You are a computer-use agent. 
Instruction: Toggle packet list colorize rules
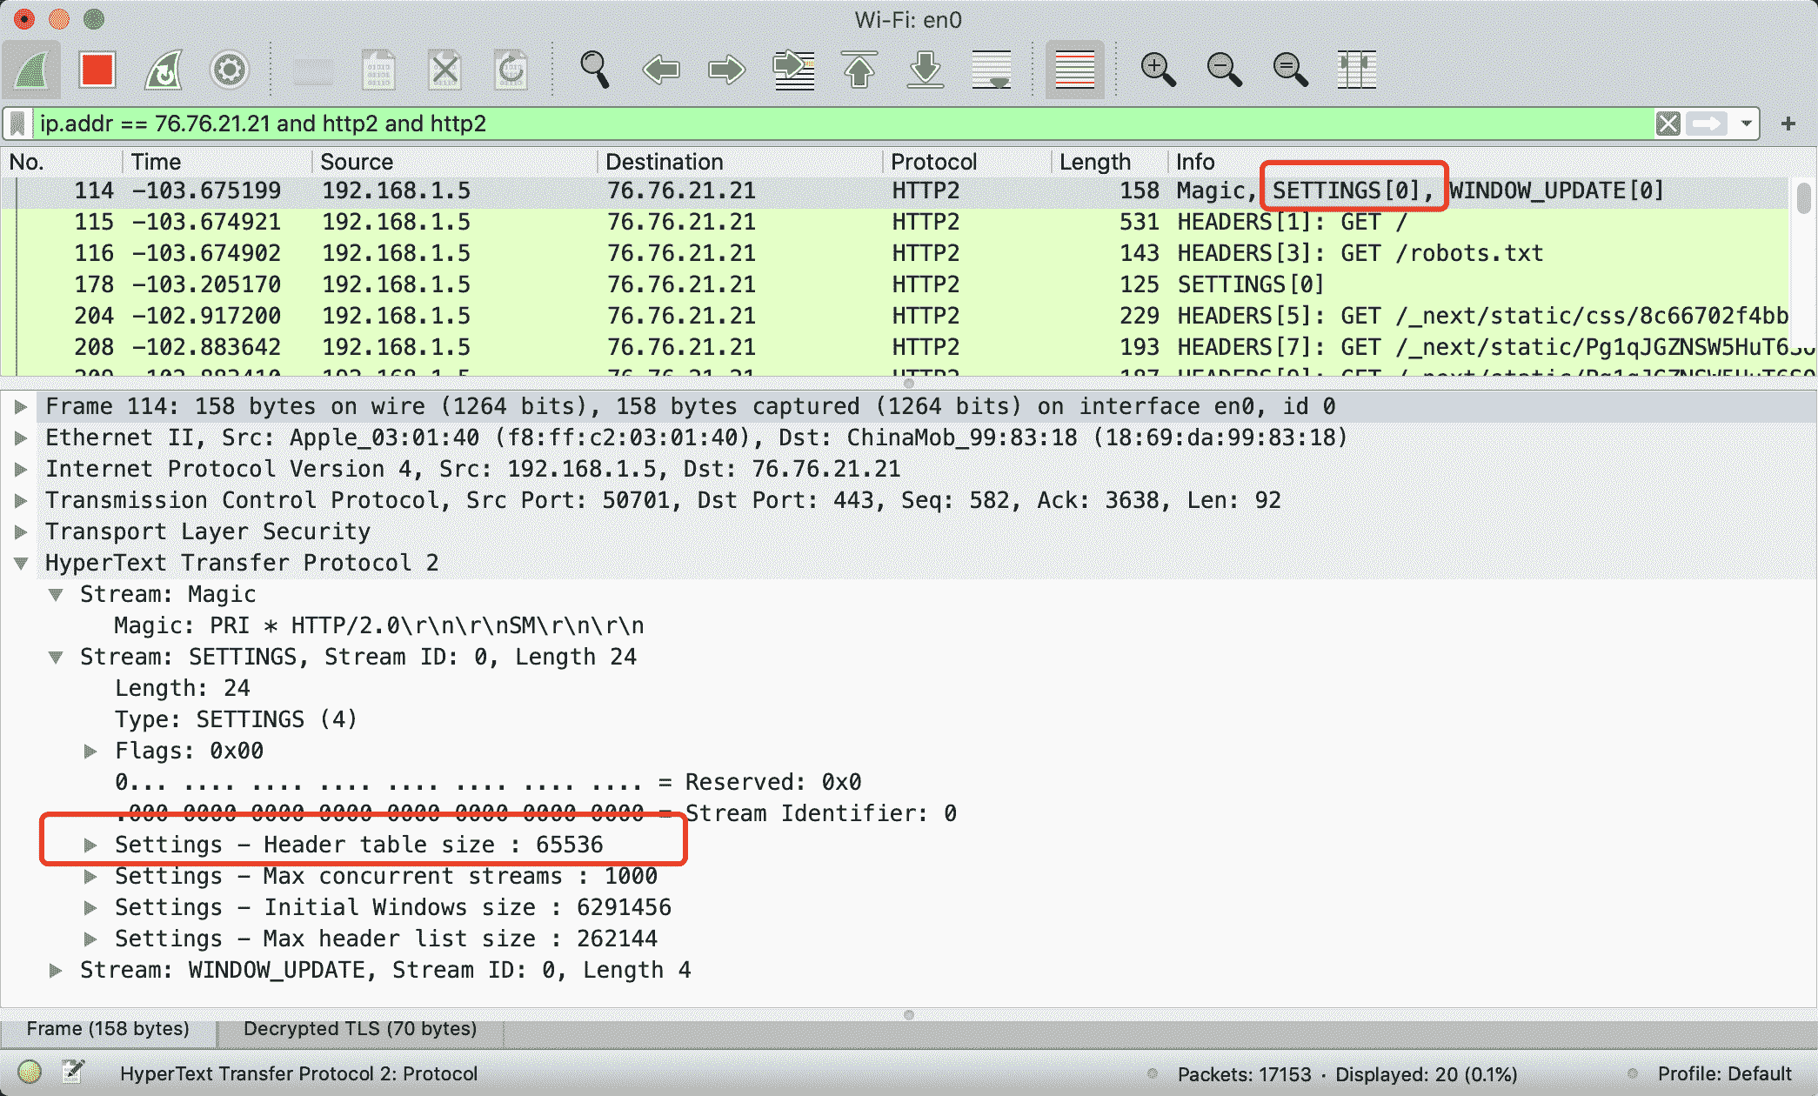click(1074, 70)
